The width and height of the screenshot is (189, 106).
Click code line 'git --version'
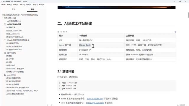coord(69,89)
